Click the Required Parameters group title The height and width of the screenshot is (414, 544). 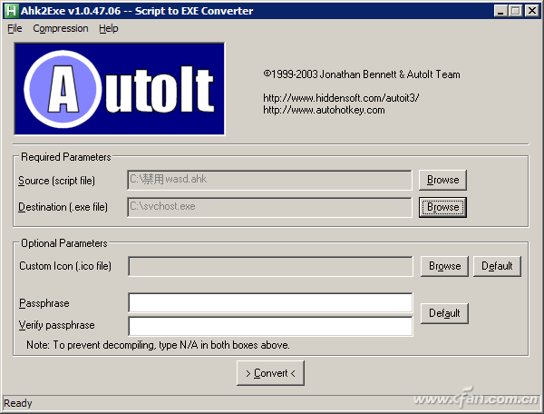[66, 157]
